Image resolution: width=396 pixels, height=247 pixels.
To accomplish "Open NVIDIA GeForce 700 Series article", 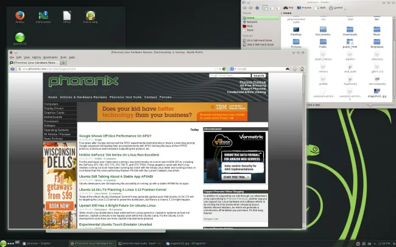I will (119, 155).
